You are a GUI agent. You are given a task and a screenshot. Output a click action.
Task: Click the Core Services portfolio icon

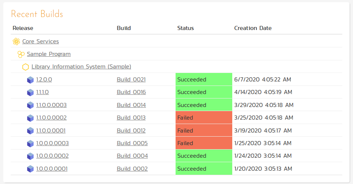(x=16, y=41)
